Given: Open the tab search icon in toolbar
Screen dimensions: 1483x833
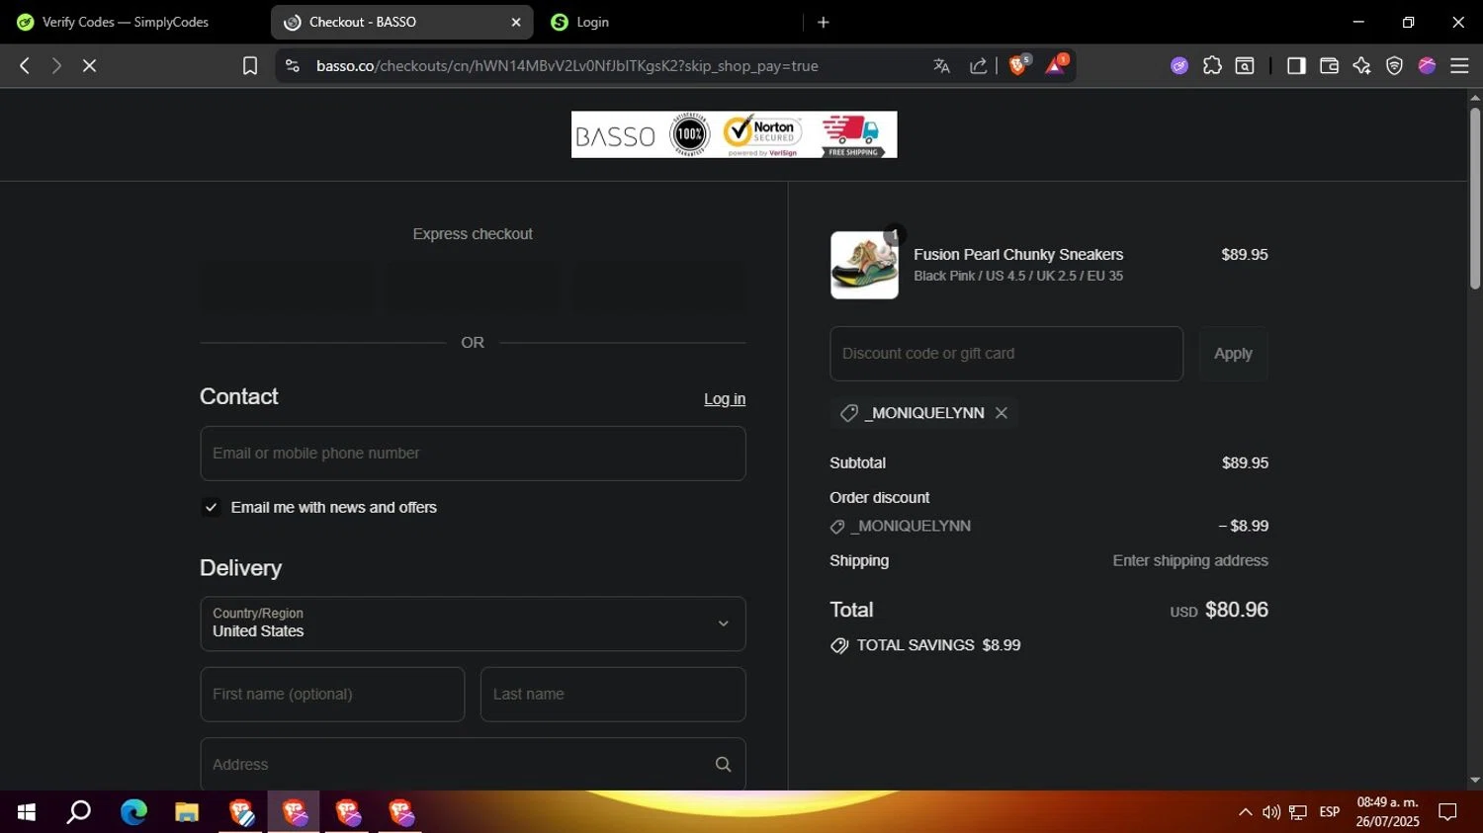Looking at the screenshot, I should (x=1245, y=65).
